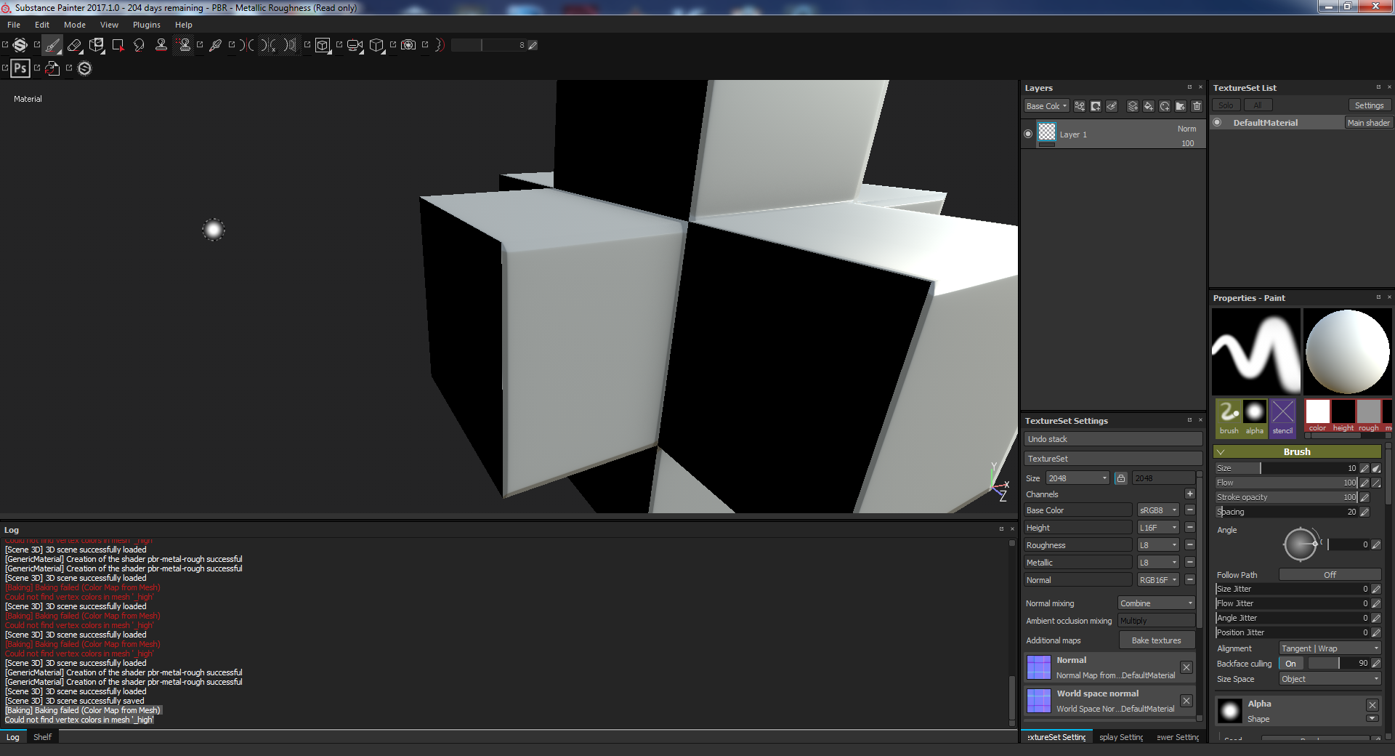Open the Base Color channel dropdown in Layers
Viewport: 1395px width, 756px height.
click(x=1046, y=106)
